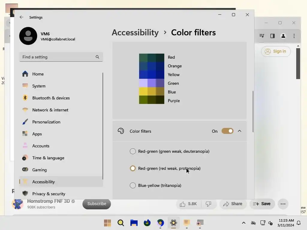Viewport: 307px width, 230px height.
Task: Turn off the Color filters toggle
Action: point(227,131)
